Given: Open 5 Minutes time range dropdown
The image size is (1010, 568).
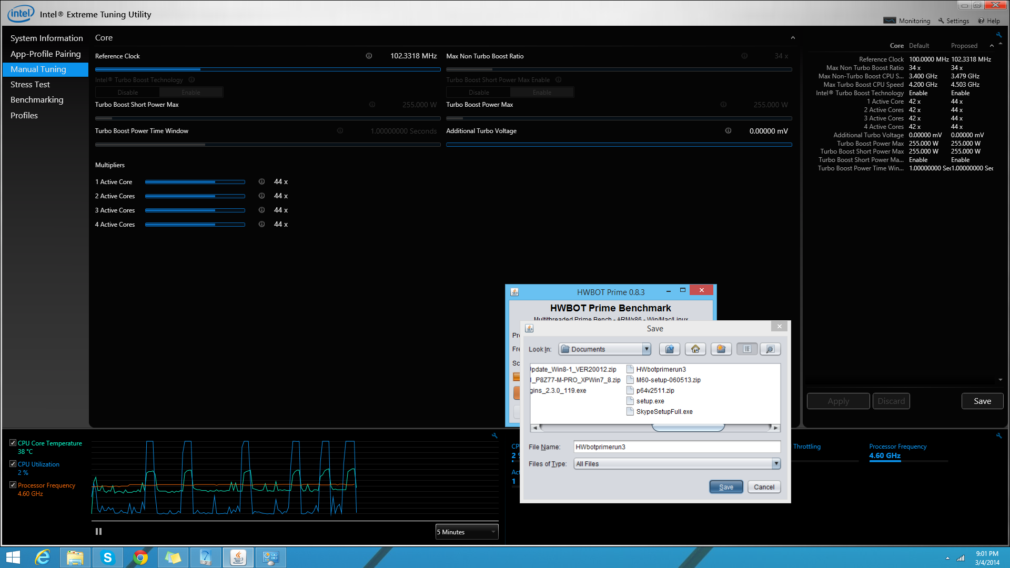Looking at the screenshot, I should click(467, 532).
